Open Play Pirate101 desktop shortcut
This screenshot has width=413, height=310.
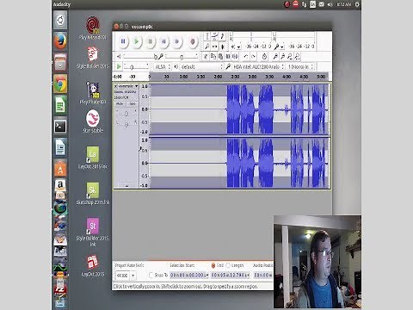(93, 93)
